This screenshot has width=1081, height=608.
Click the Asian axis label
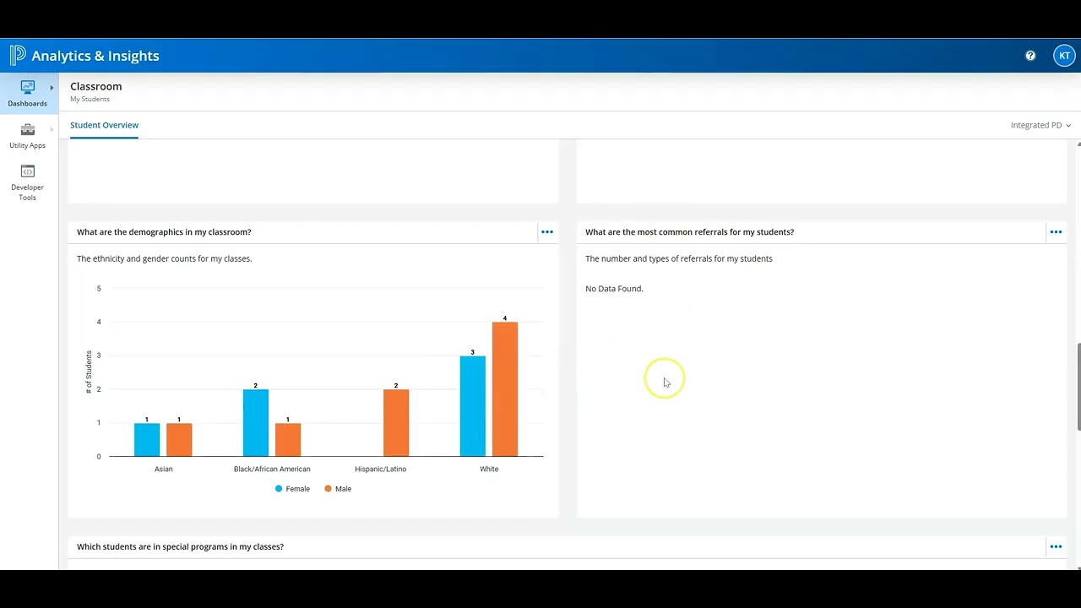(x=164, y=470)
